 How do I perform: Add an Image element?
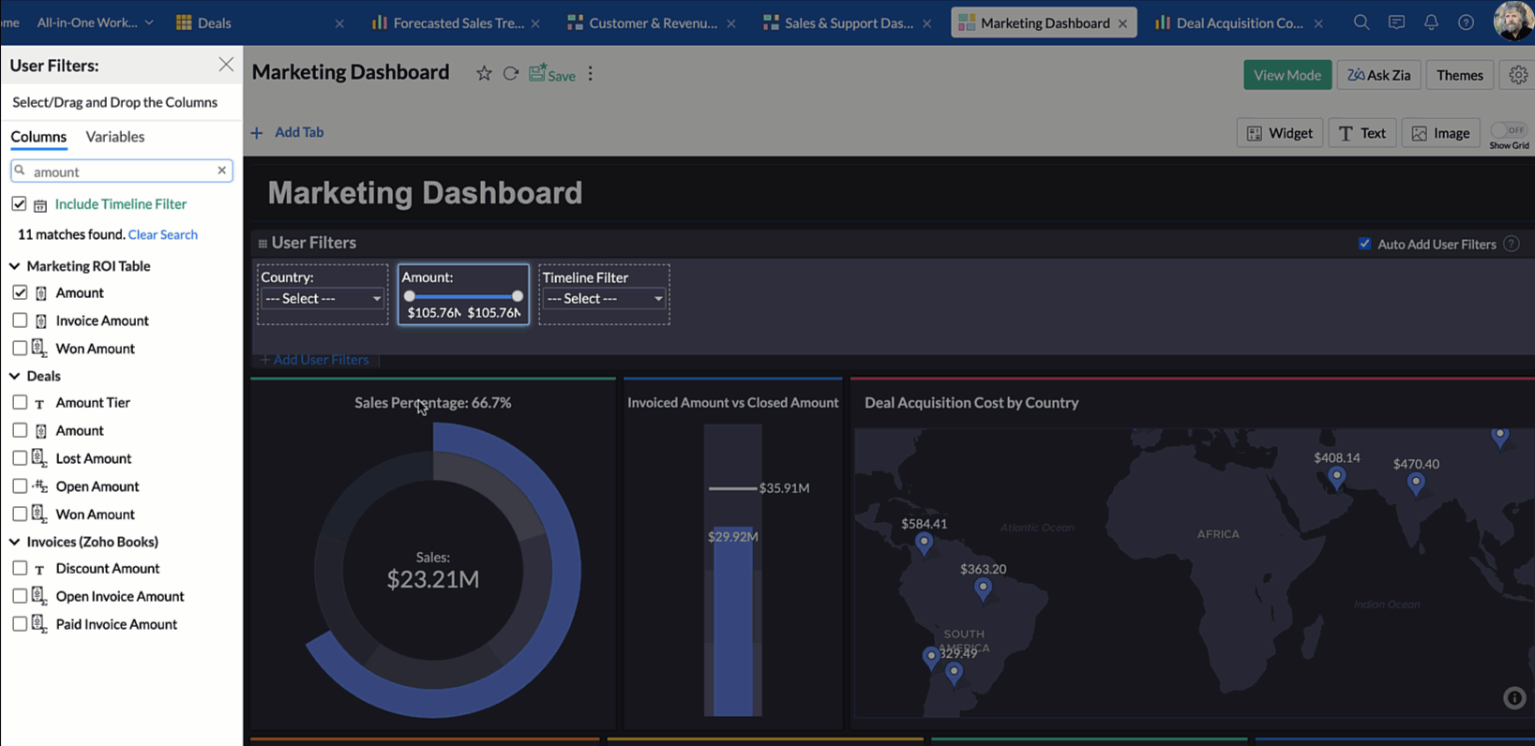click(x=1441, y=133)
